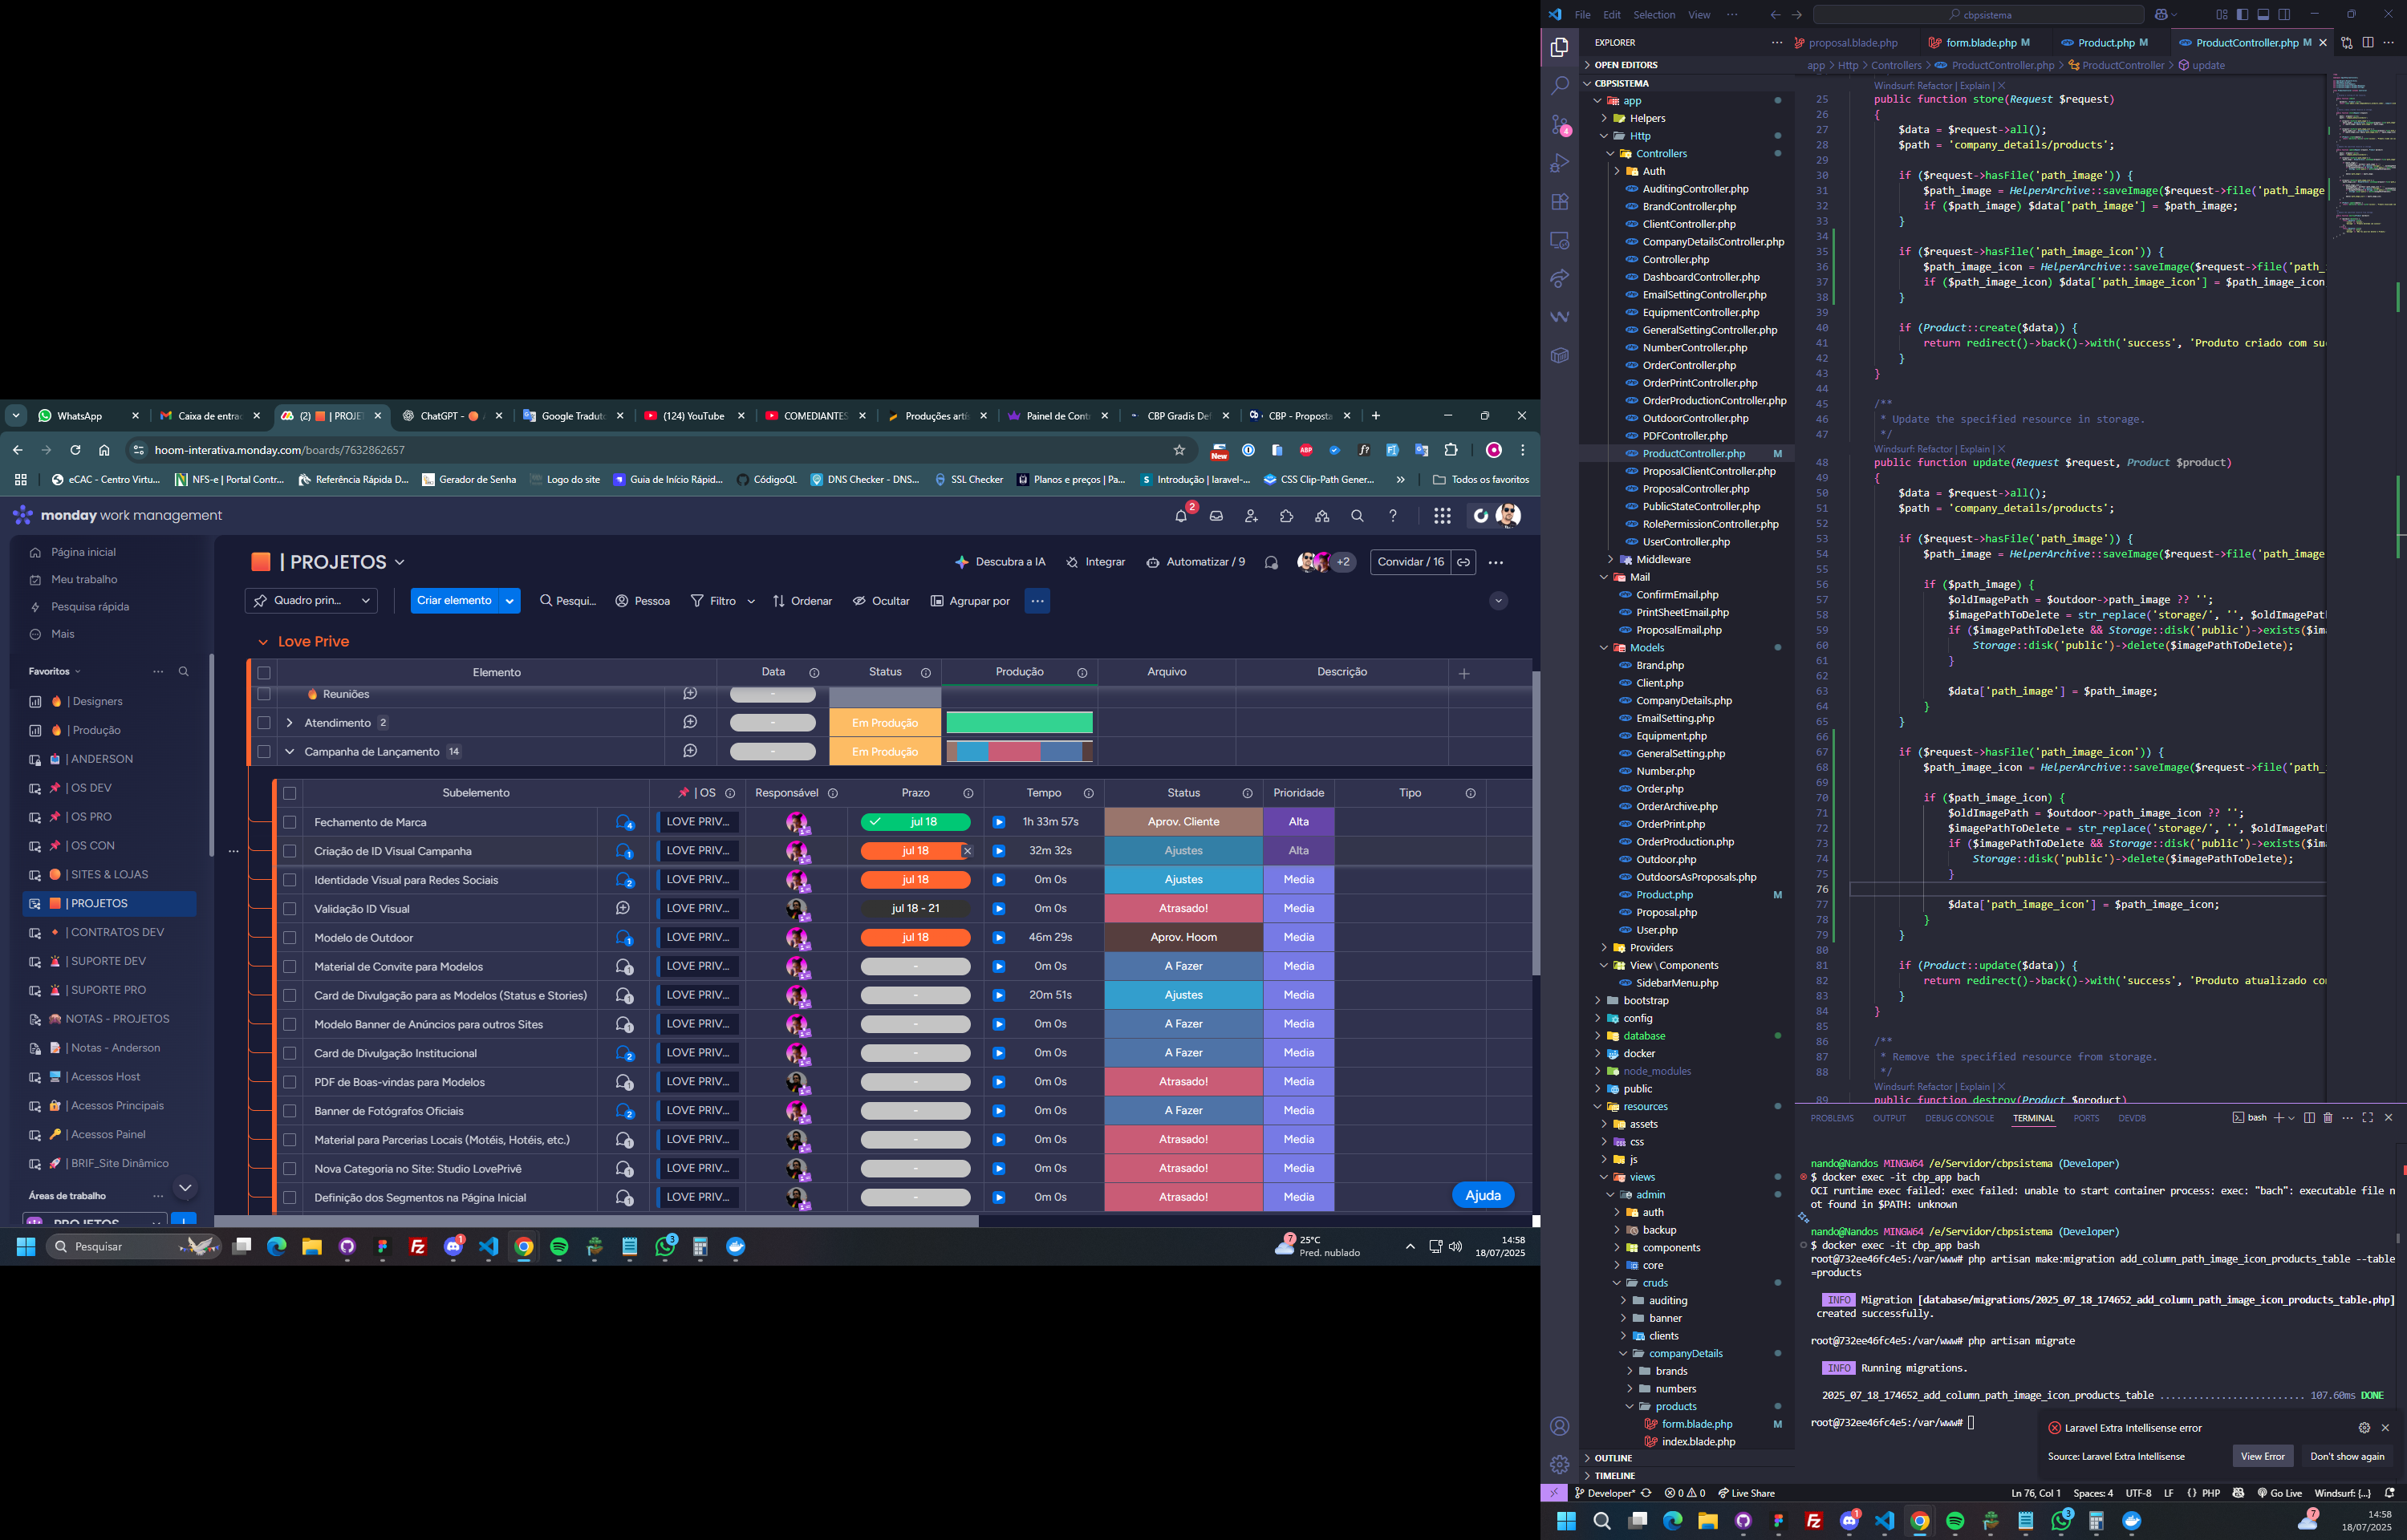The height and width of the screenshot is (1540, 2407).
Task: Click the invite members icon in monday header
Action: tap(1251, 516)
